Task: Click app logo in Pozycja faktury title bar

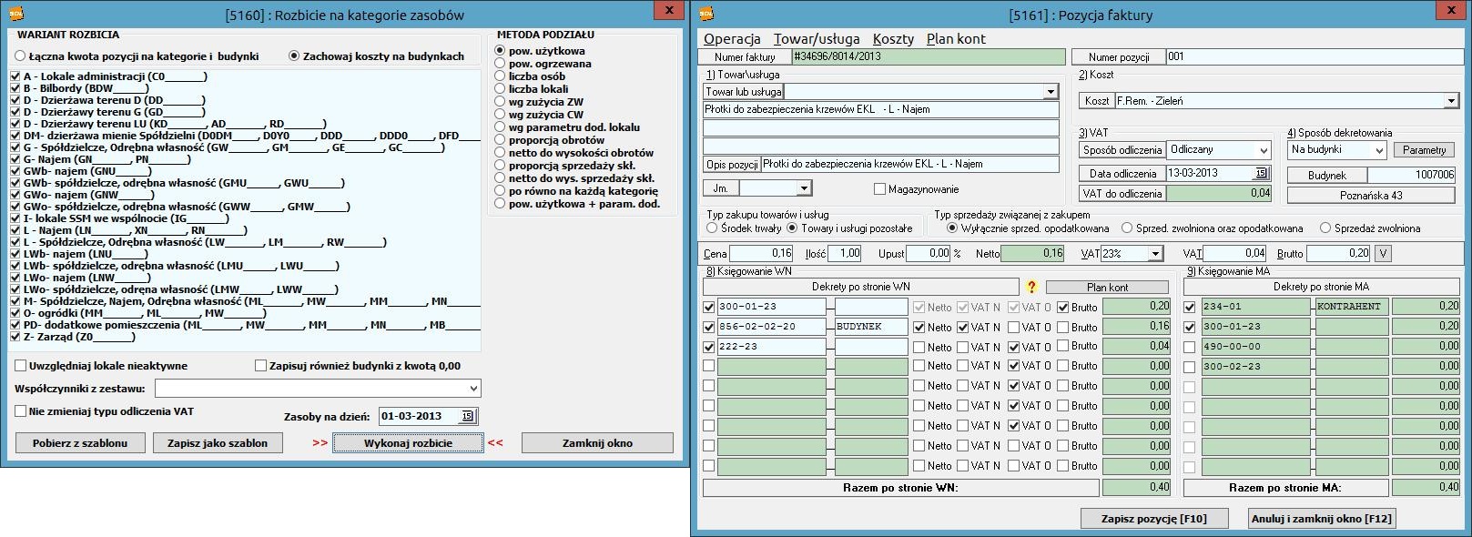Action: tap(707, 14)
